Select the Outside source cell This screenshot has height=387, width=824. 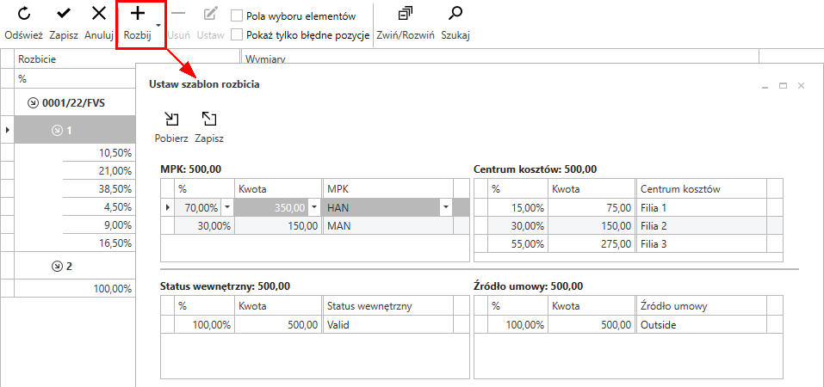702,324
